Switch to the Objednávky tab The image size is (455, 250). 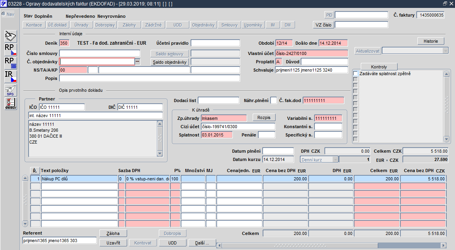[203, 25]
